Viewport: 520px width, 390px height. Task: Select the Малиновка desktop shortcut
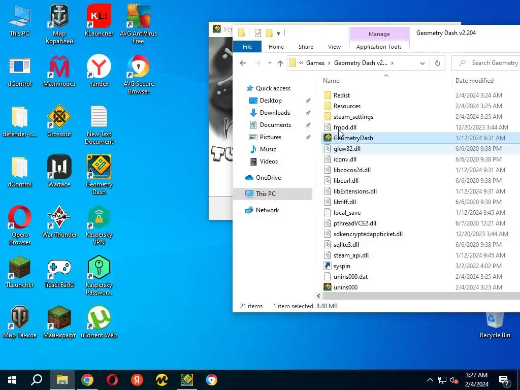pos(59,71)
